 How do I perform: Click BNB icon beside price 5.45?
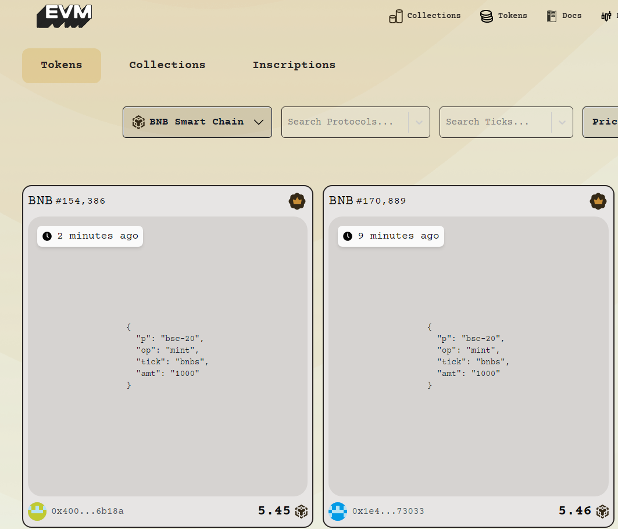301,511
